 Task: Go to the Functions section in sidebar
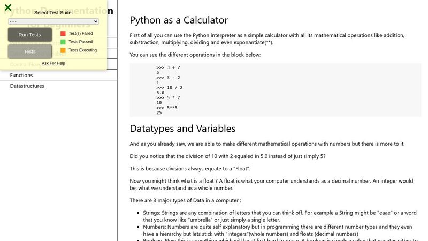[x=21, y=76]
